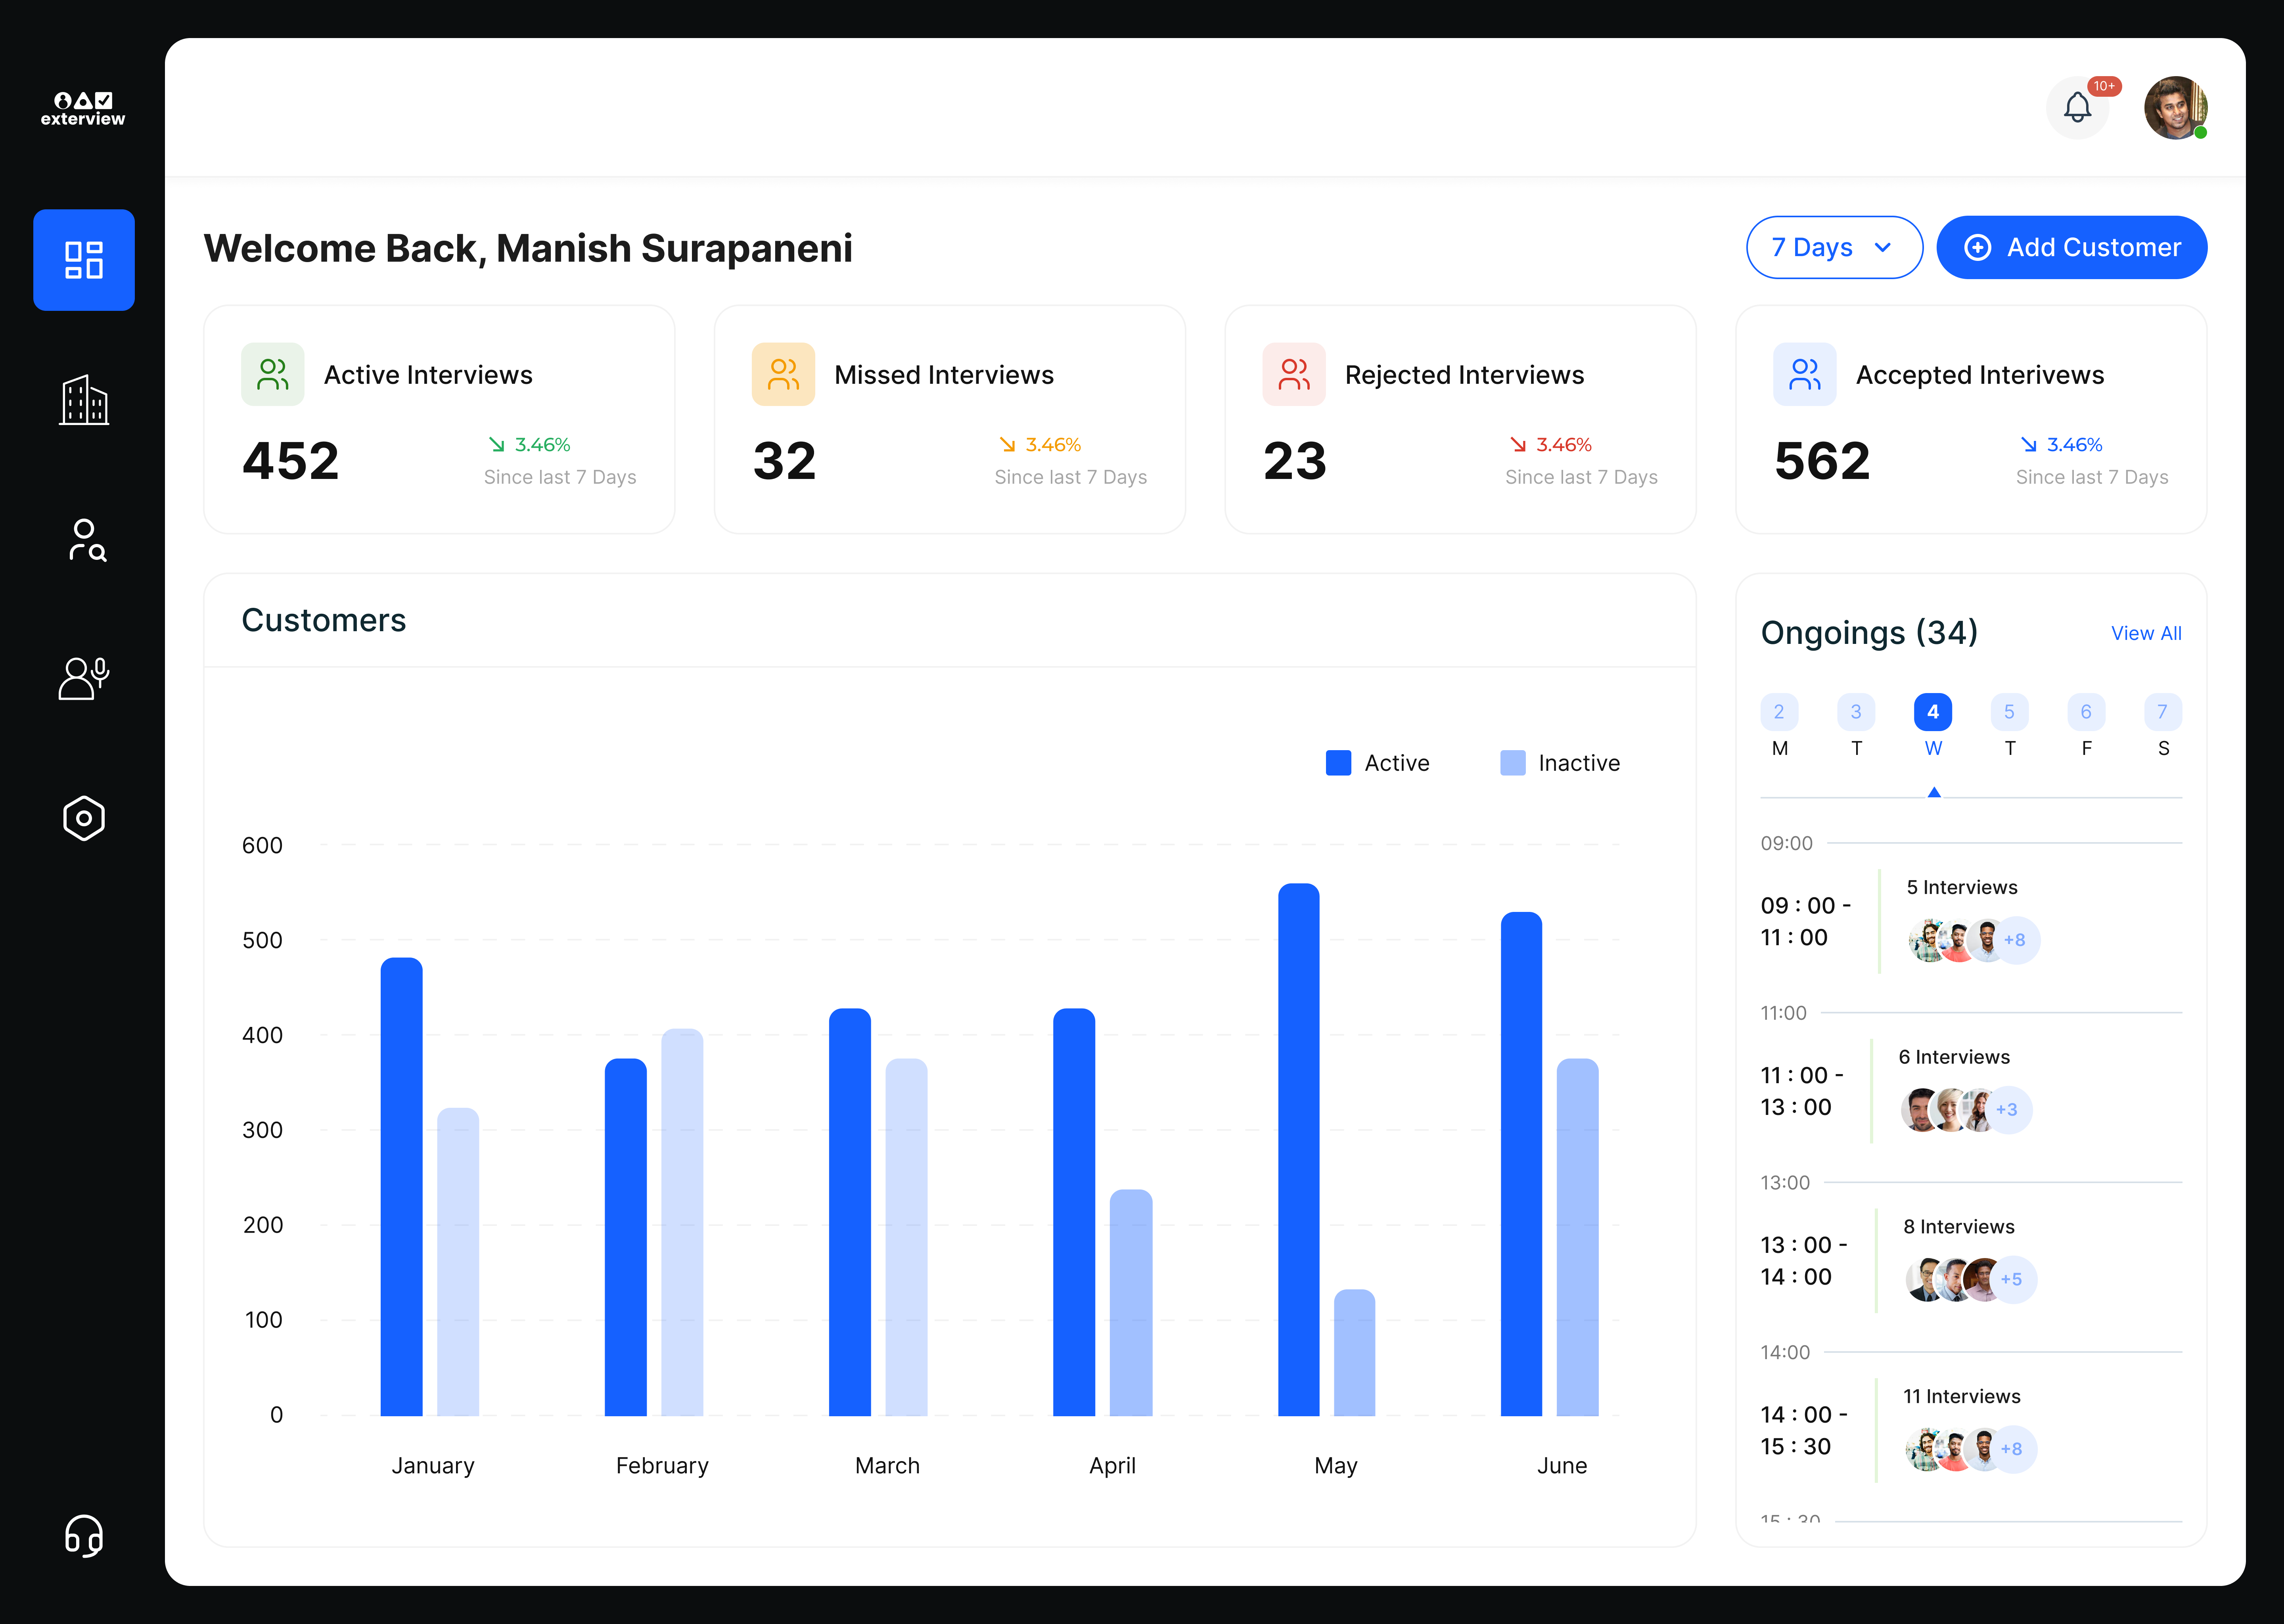
Task: Select Wednesday 4 in the calendar strip
Action: pyautogui.click(x=1933, y=726)
